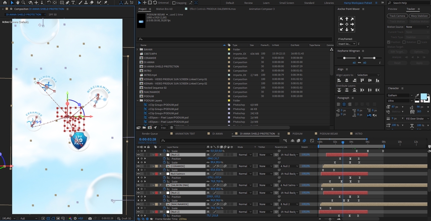
Task: Adjust the right Keyframe Wingman slider handle
Action: [x=374, y=58]
